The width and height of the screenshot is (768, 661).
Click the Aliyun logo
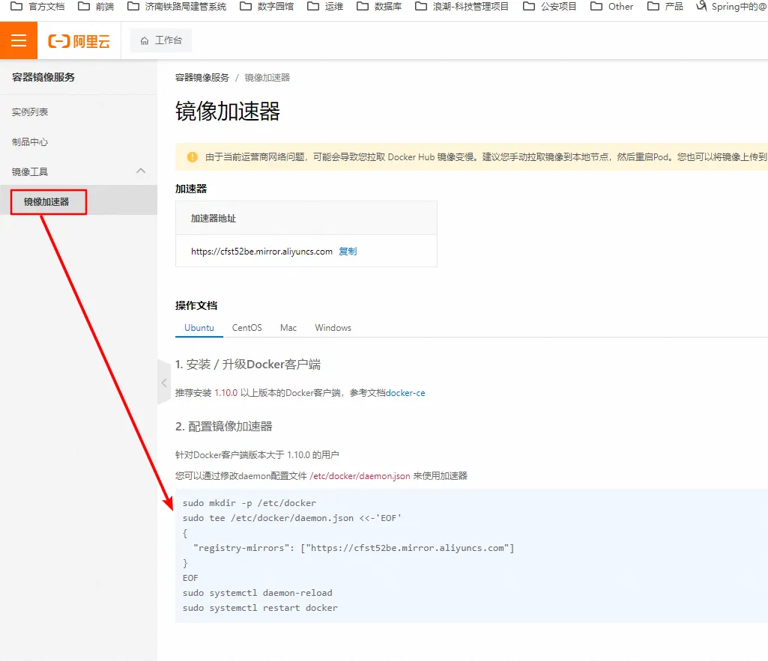(79, 41)
